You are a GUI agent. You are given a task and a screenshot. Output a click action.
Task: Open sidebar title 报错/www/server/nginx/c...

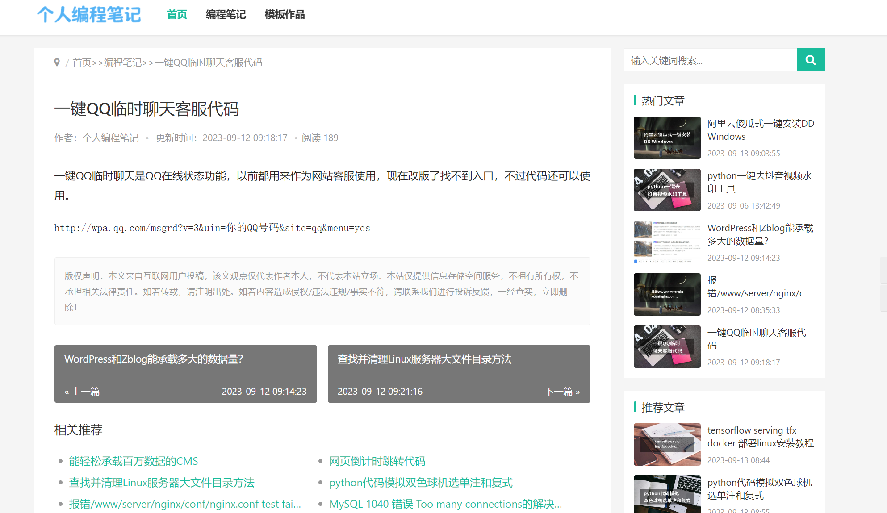(x=759, y=287)
